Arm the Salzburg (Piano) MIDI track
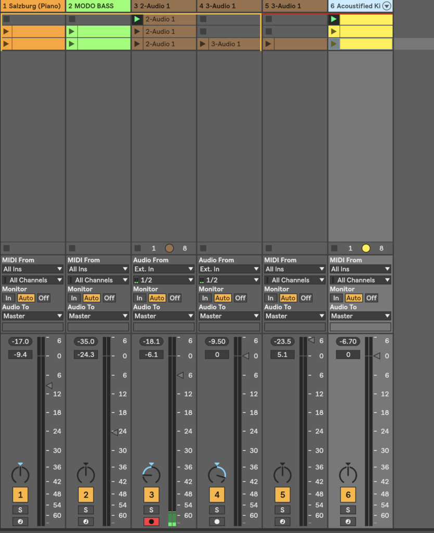This screenshot has height=533, width=434. (x=20, y=522)
